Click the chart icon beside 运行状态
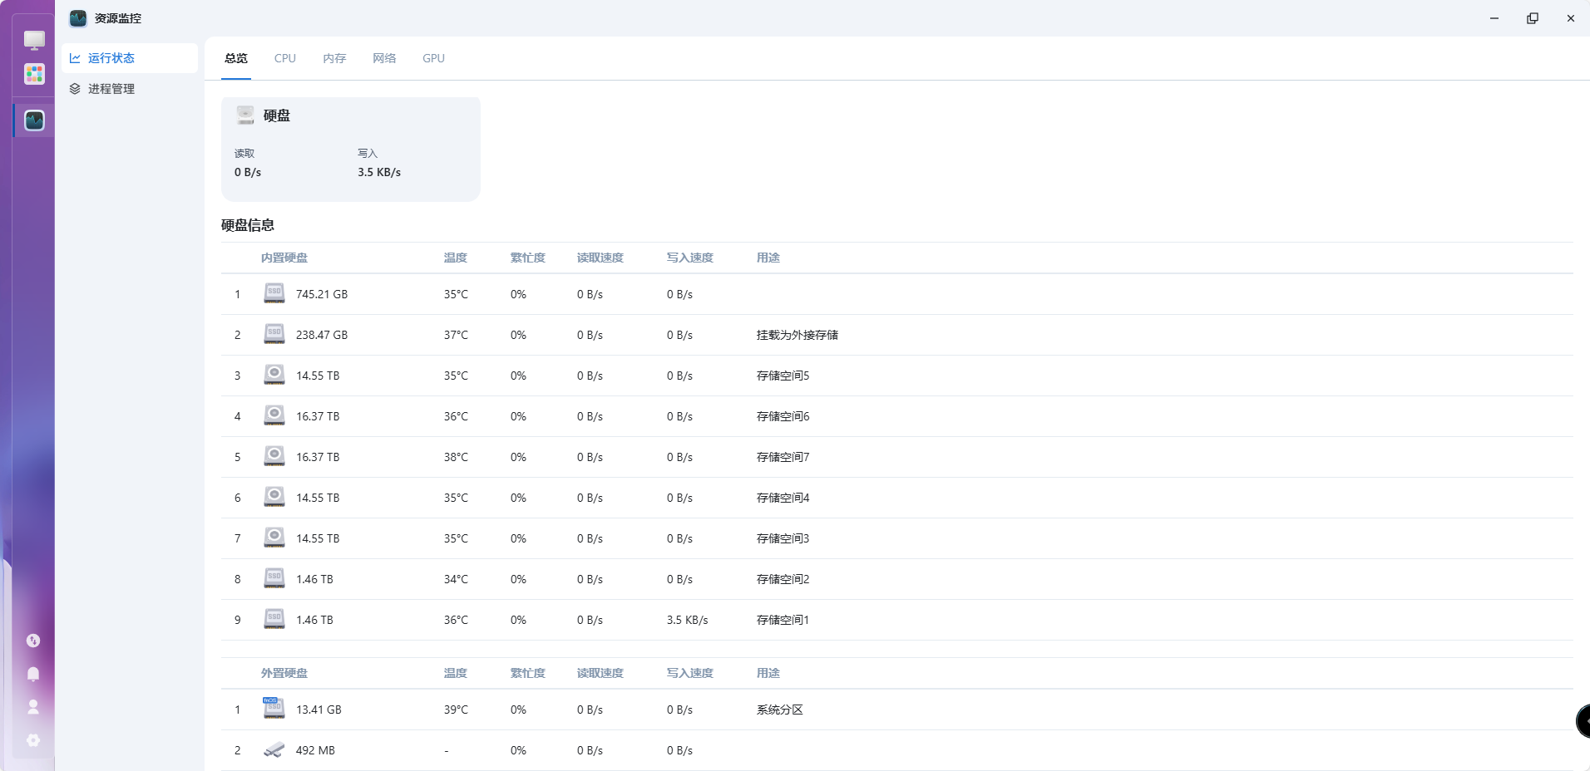Viewport: 1590px width, 771px height. [75, 58]
